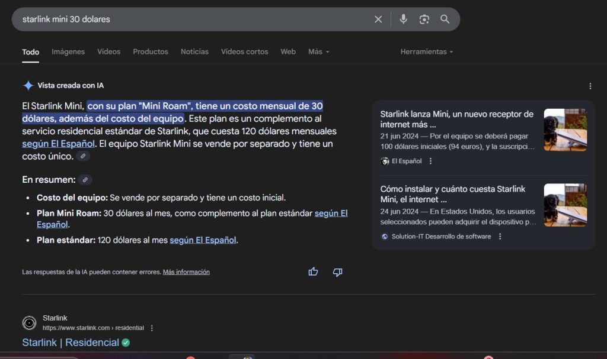The image size is (607, 359).
Task: Switch to the Productos tab
Action: tap(151, 52)
